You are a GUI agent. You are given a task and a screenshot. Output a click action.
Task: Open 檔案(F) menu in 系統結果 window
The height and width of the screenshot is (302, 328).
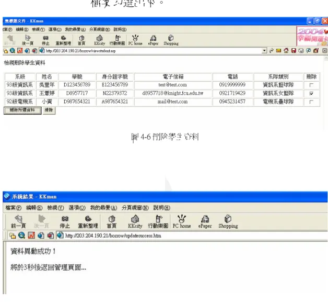(x=14, y=208)
